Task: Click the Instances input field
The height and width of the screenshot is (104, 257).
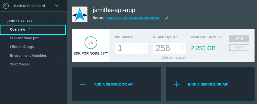Action: click(131, 48)
